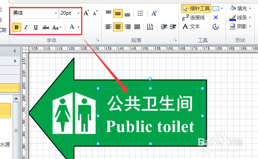
Task: Open the 字体 dialog launcher
Action: coord(98,40)
